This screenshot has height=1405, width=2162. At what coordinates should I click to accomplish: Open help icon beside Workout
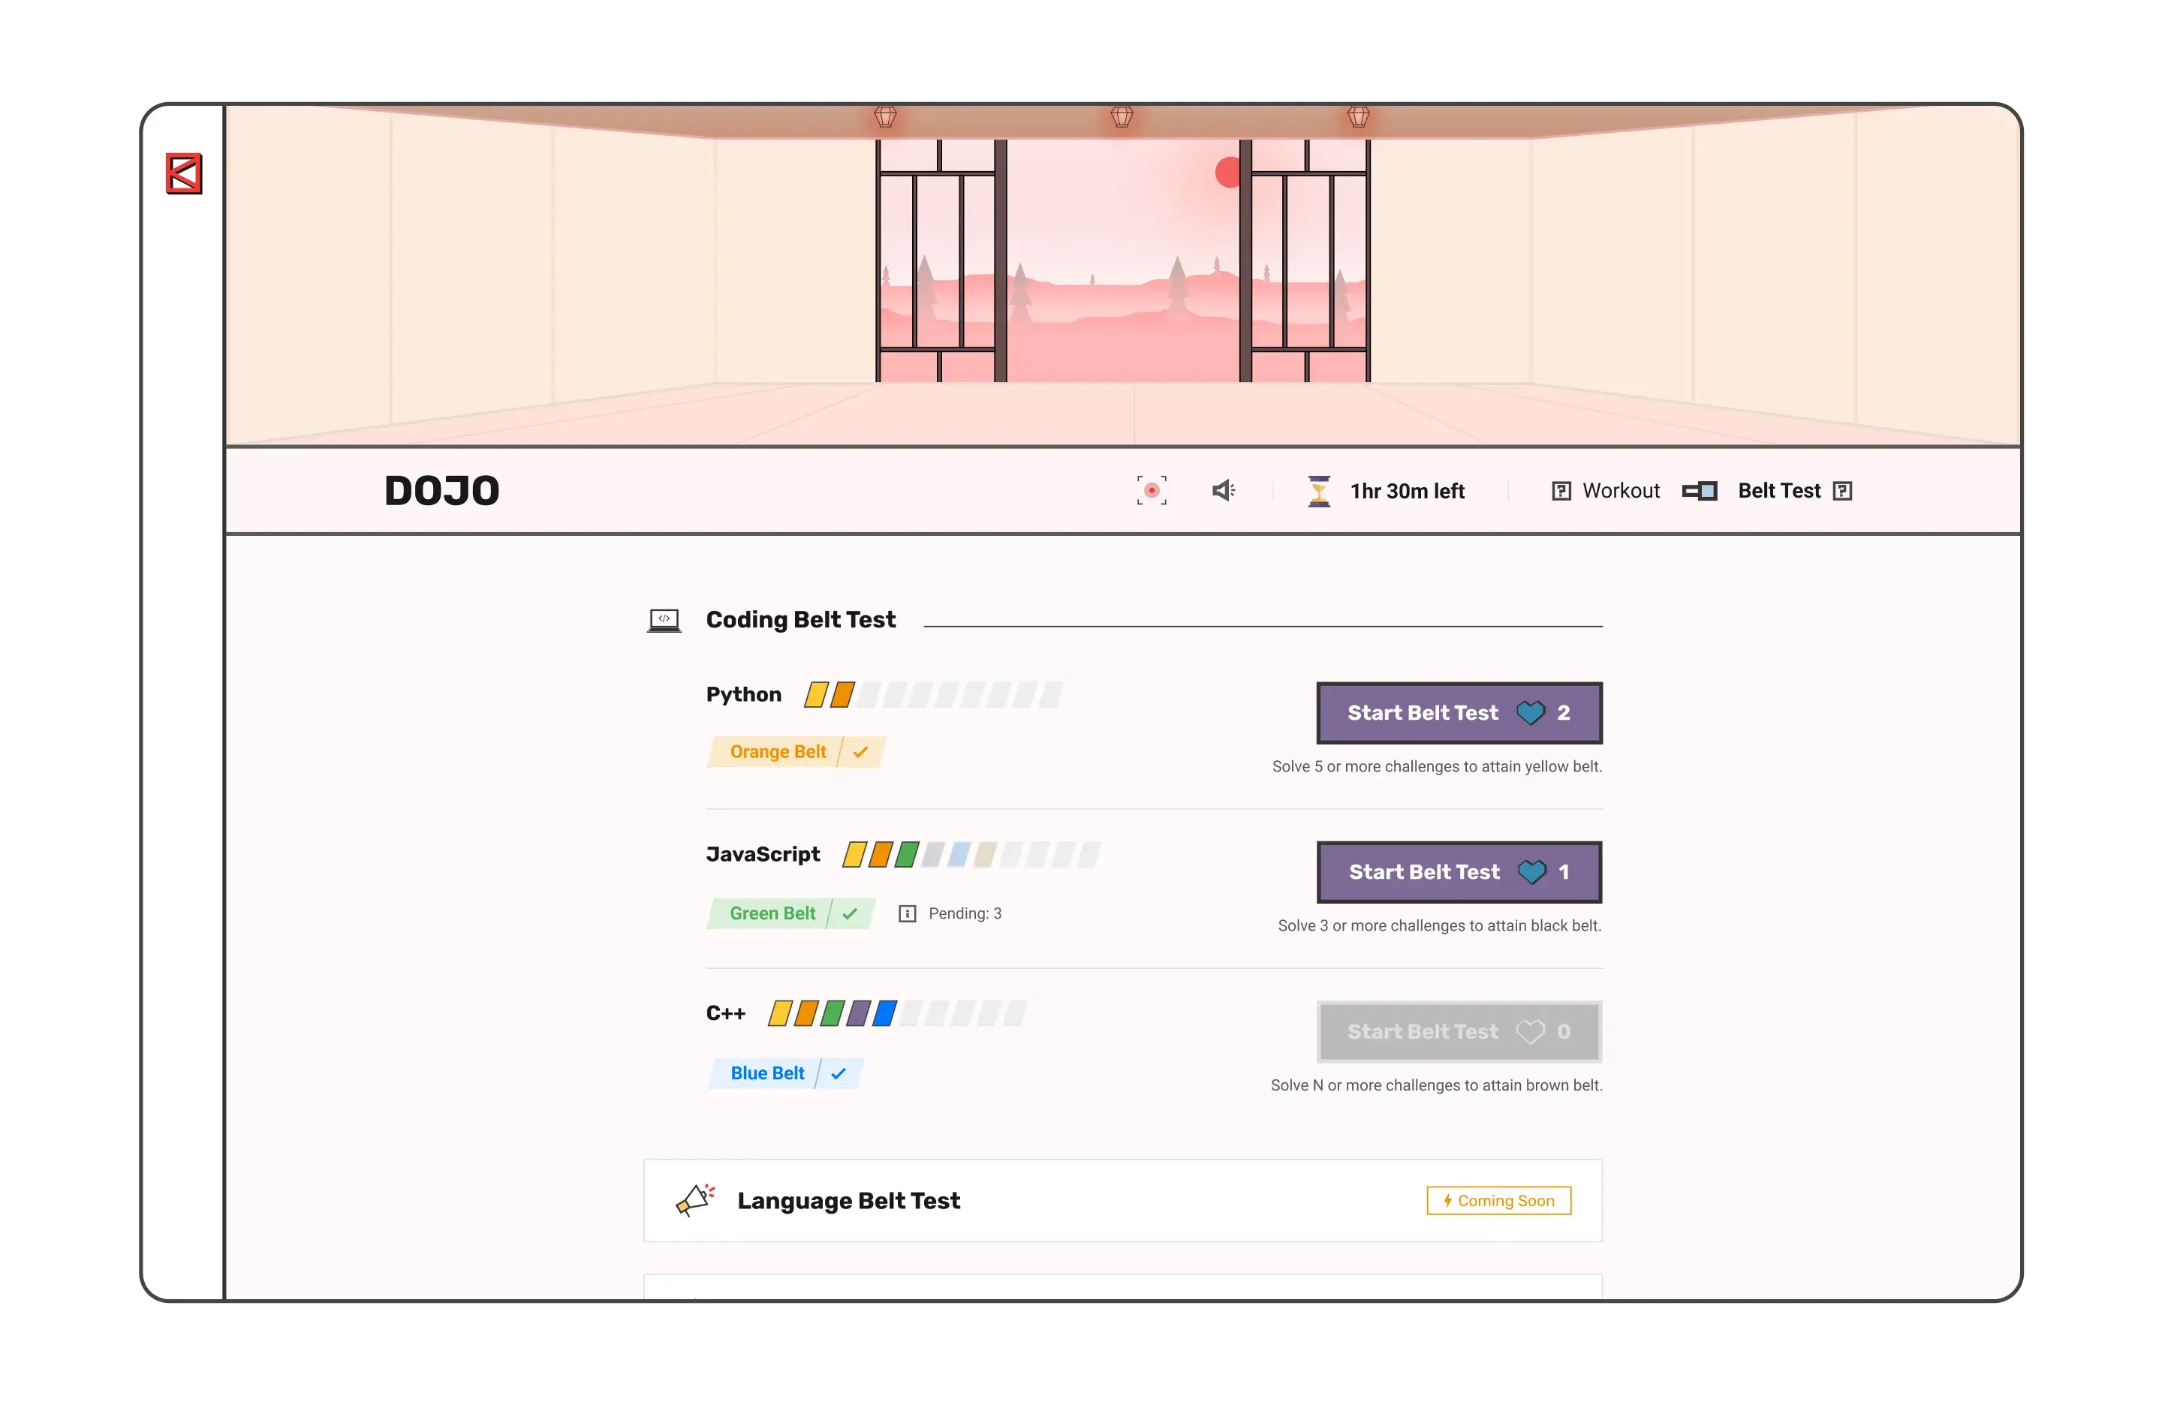(1561, 492)
